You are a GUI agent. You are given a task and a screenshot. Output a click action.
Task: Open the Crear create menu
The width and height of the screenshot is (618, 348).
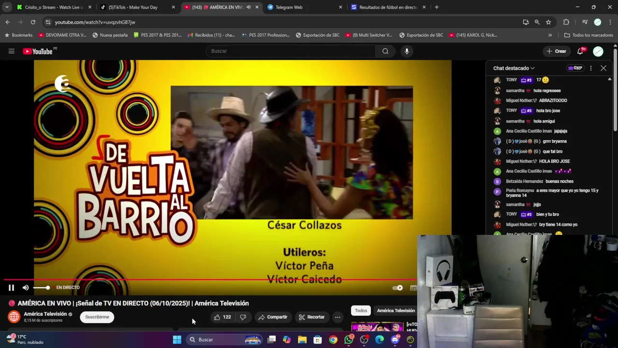[x=556, y=51]
